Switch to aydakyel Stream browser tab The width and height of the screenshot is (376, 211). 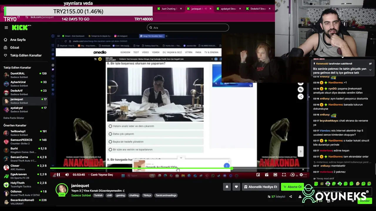pyautogui.click(x=229, y=9)
